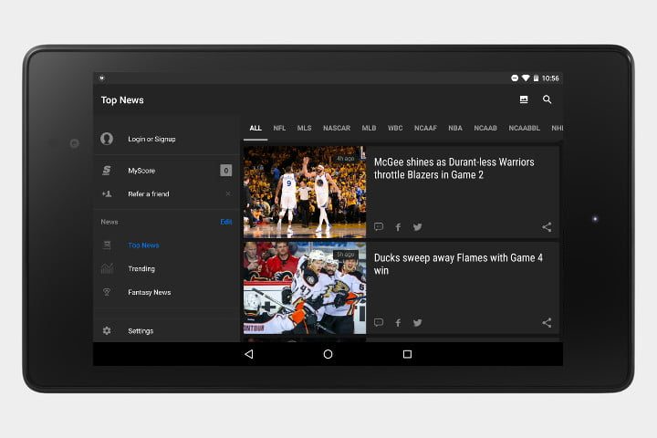
Task: Open the search icon in the top bar
Action: tap(547, 99)
